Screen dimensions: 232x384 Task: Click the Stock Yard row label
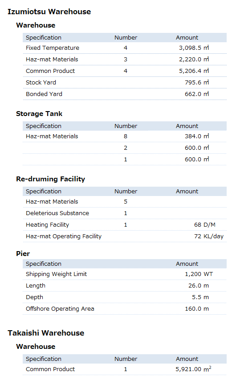pyautogui.click(x=41, y=82)
